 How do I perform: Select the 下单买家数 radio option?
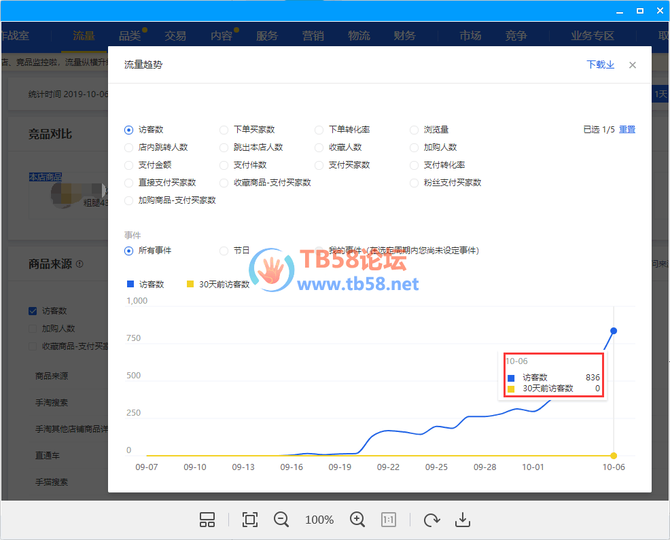[x=224, y=130]
